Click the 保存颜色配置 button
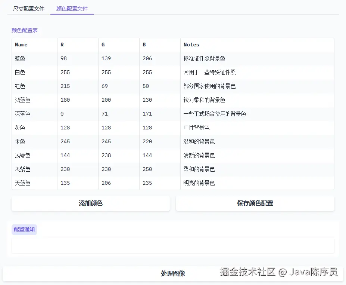 255,203
